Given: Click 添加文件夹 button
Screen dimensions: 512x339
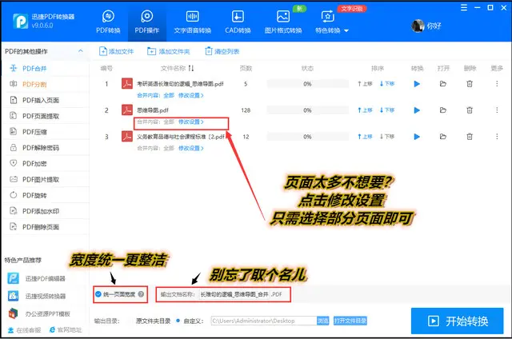Looking at the screenshot, I should [169, 51].
